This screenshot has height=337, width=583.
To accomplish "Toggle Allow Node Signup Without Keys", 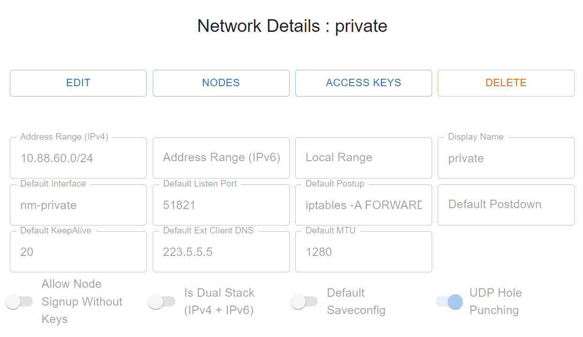I will click(19, 302).
